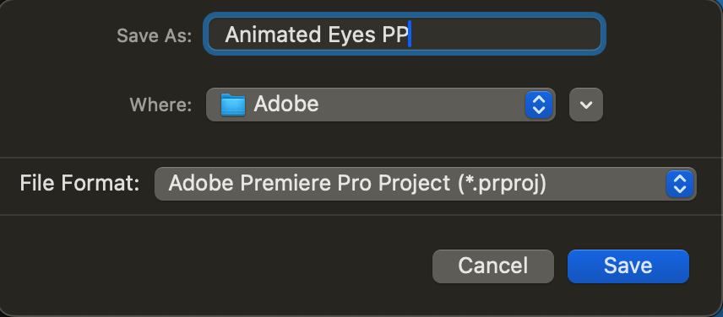Click the blank dialog area left of Cancel

click(217, 266)
